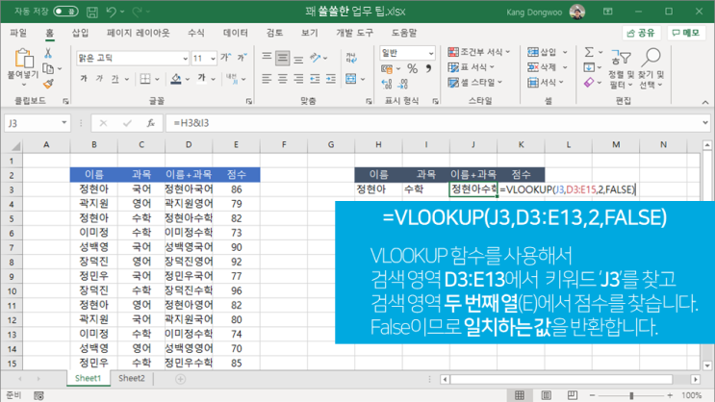
Task: Expand the formula bar chevron
Action: [x=705, y=122]
